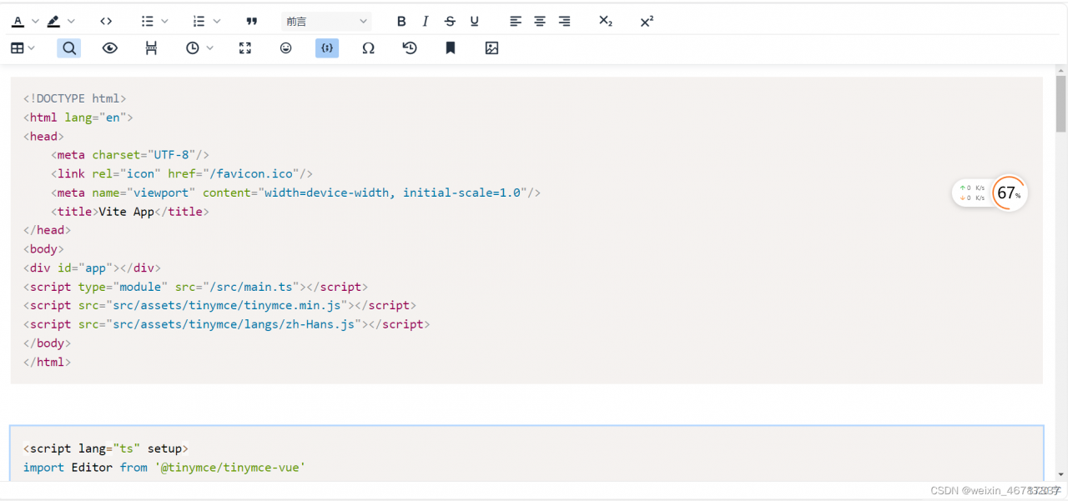
Task: Insert a page break
Action: [151, 48]
